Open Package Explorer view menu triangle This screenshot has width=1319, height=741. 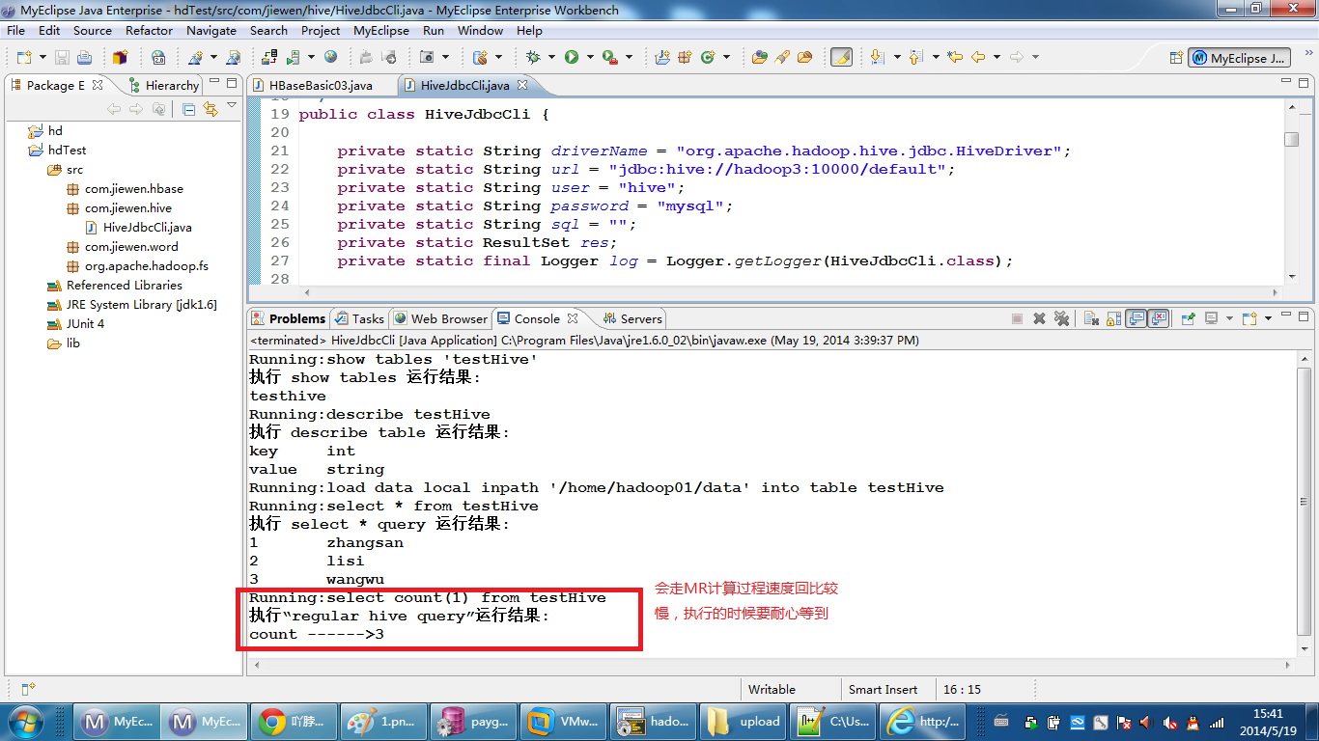232,106
